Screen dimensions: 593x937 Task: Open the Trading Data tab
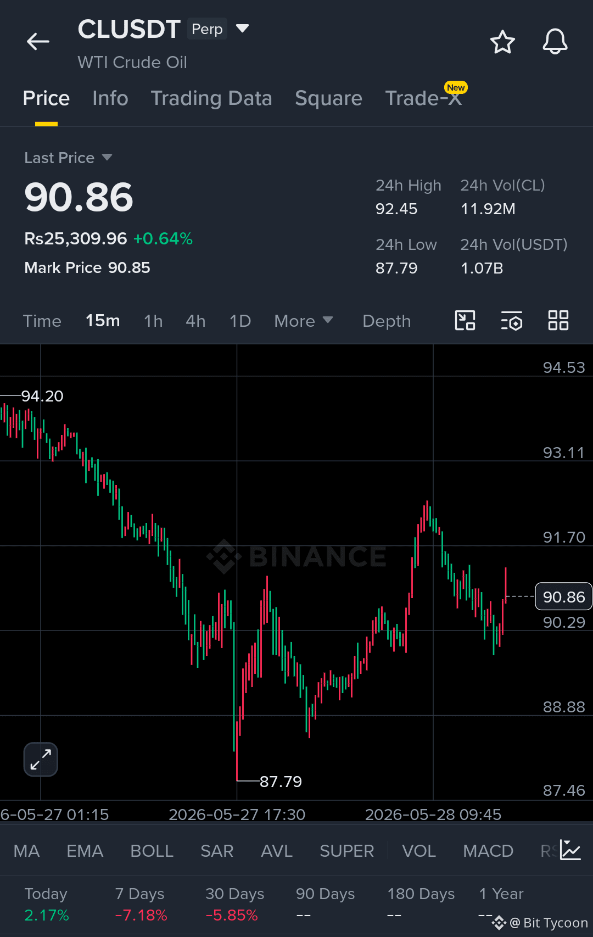coord(211,98)
